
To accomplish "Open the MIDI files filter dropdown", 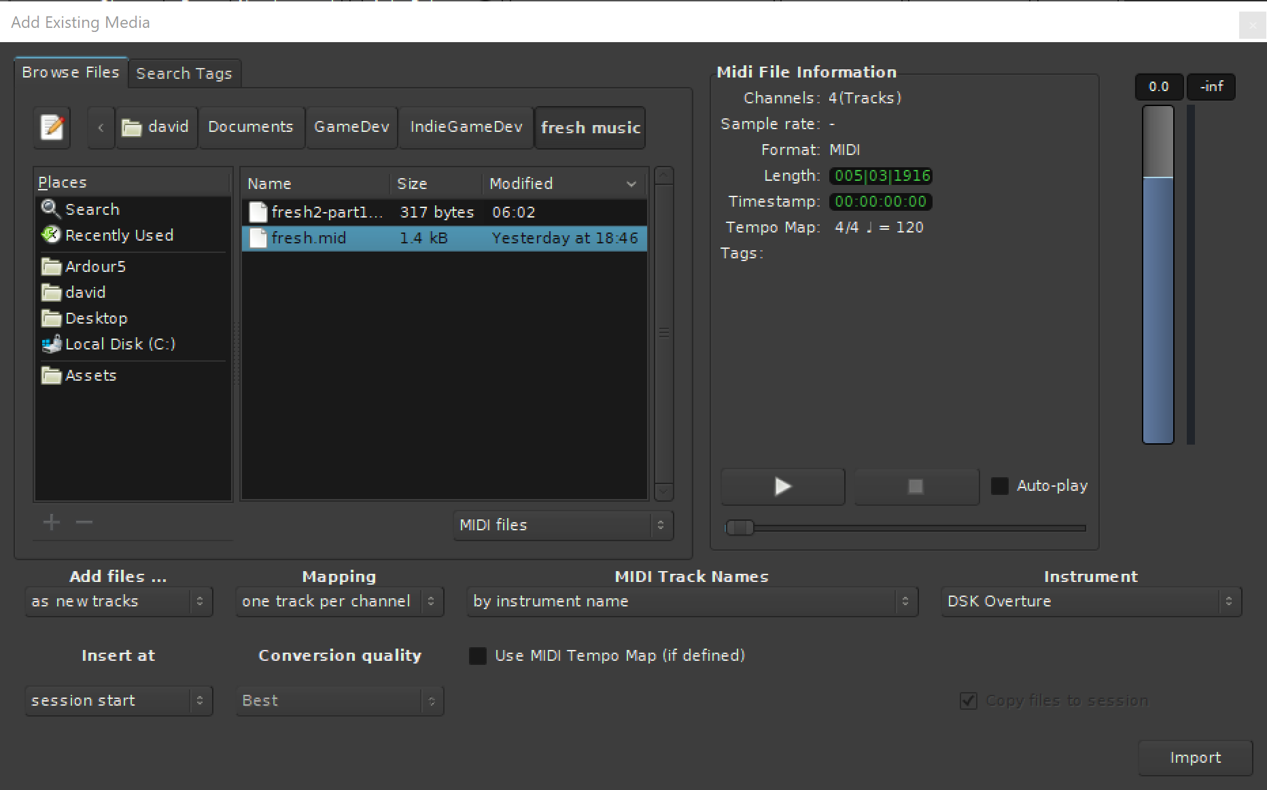I will (x=563, y=526).
